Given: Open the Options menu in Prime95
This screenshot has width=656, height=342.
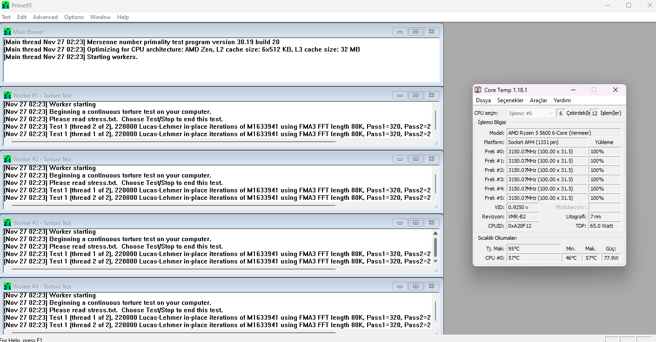Looking at the screenshot, I should click(x=74, y=17).
